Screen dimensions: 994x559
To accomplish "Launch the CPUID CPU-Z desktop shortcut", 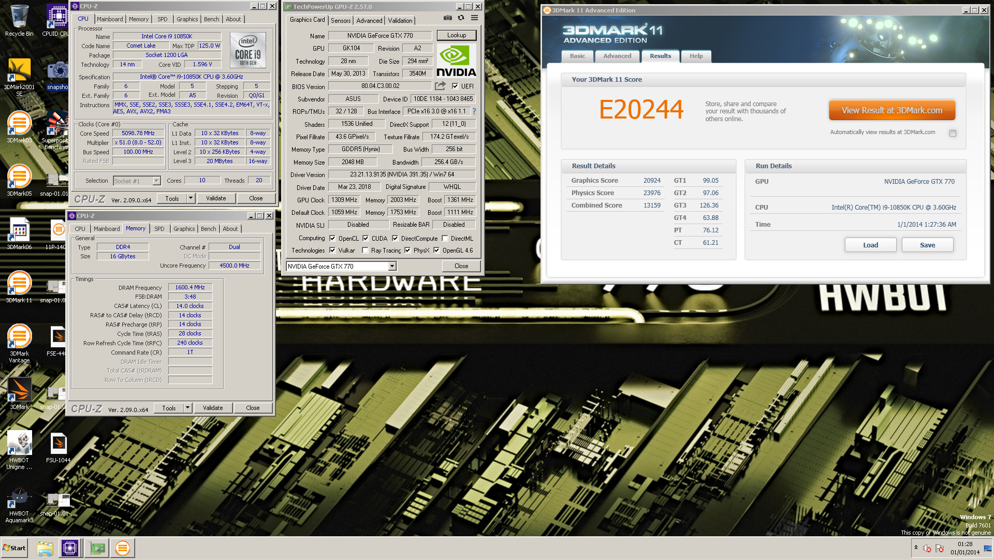I will [57, 21].
